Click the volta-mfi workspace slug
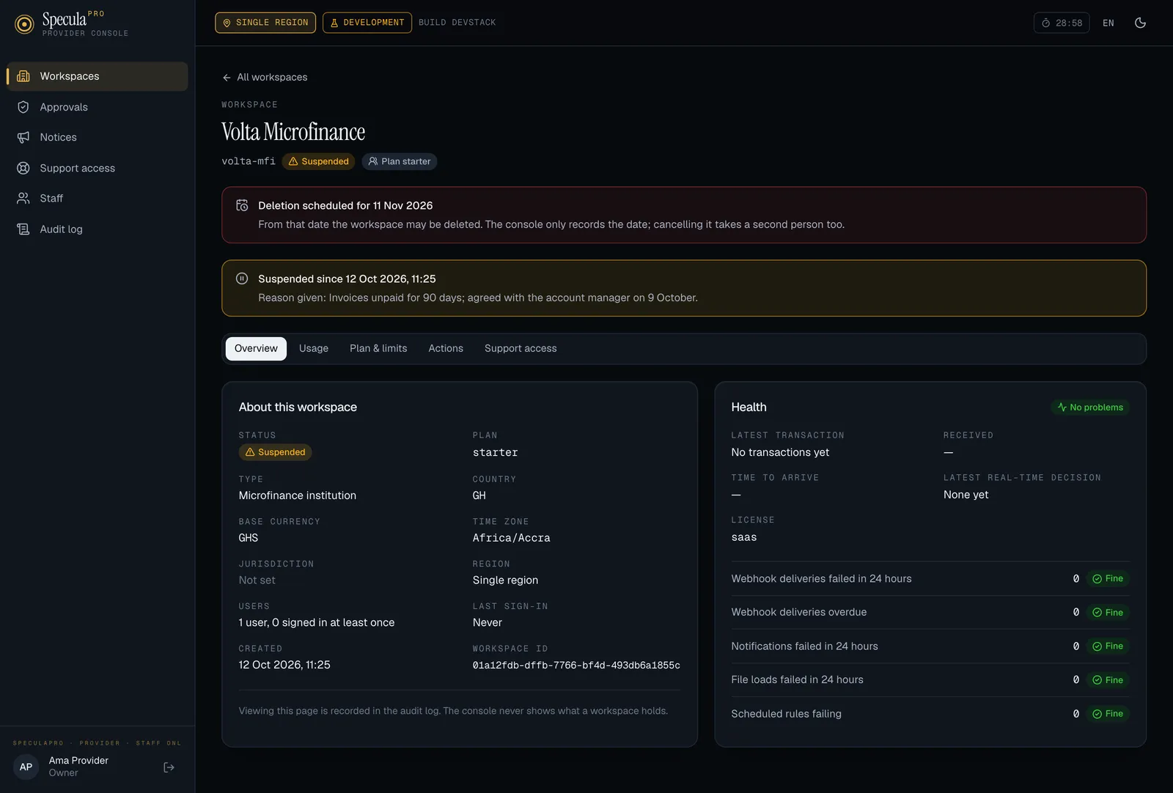The image size is (1173, 793). click(x=249, y=161)
